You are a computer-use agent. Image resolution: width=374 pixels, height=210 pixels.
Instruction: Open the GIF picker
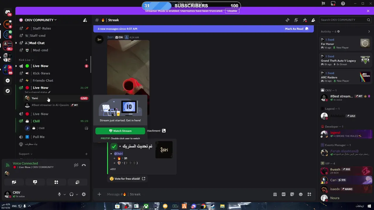point(283,194)
